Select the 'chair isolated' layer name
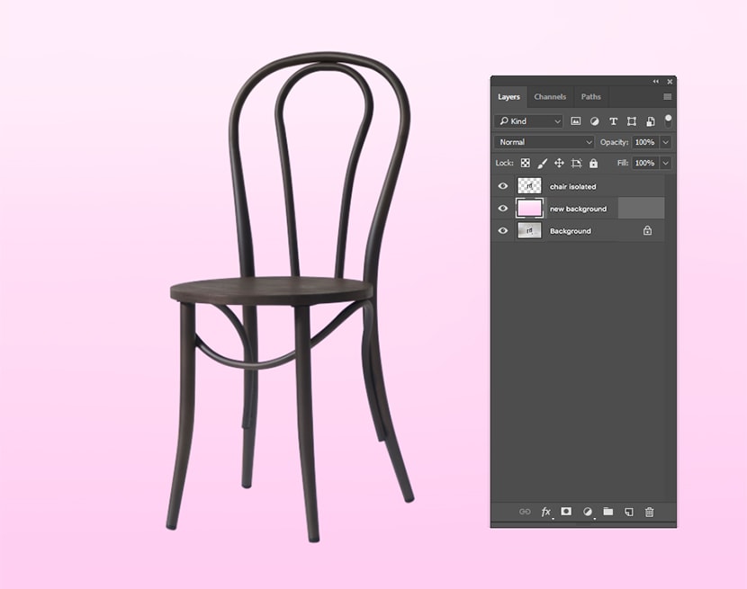 [x=572, y=187]
